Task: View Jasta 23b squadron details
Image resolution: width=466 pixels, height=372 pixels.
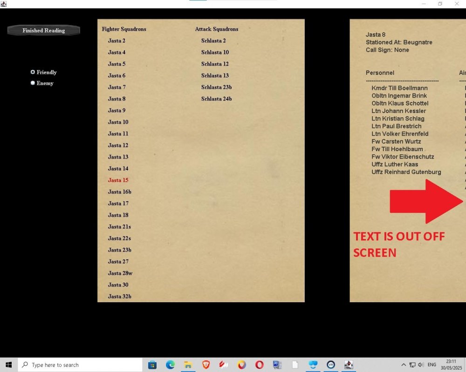Action: pyautogui.click(x=119, y=250)
